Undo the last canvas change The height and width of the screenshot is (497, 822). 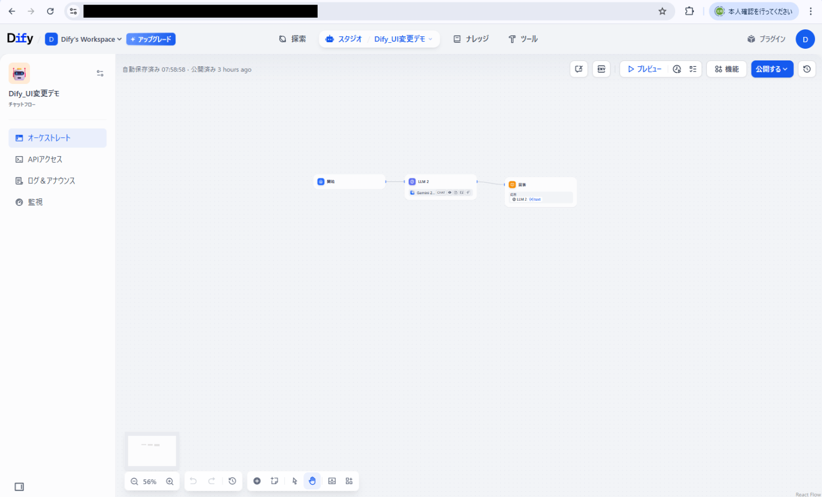pos(193,481)
